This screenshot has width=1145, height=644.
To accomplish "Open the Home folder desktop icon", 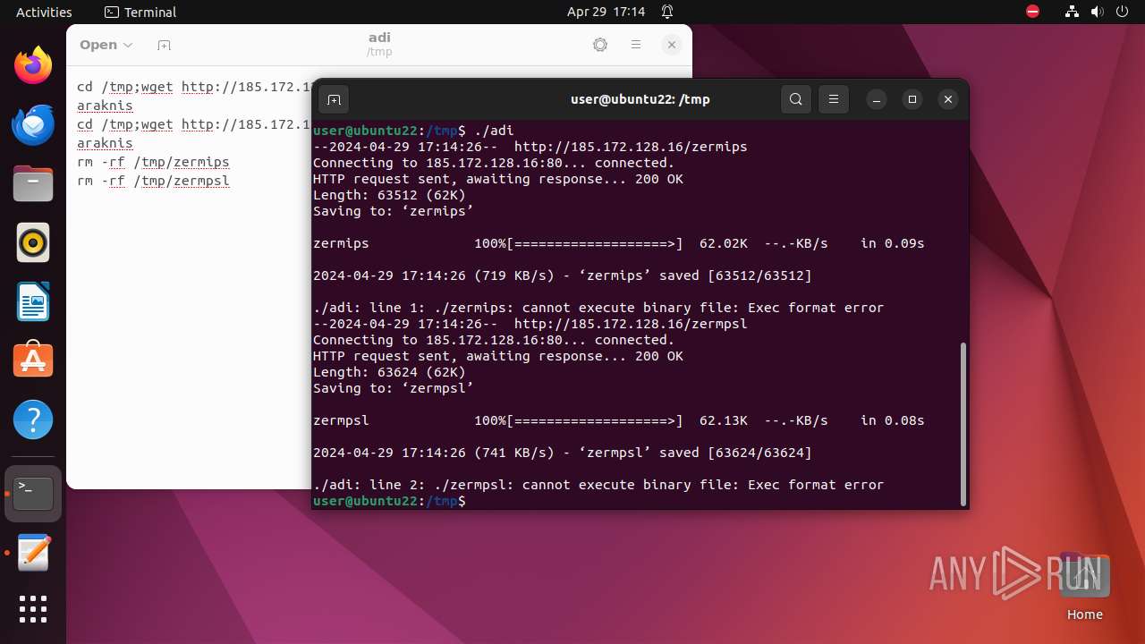I will click(1084, 588).
